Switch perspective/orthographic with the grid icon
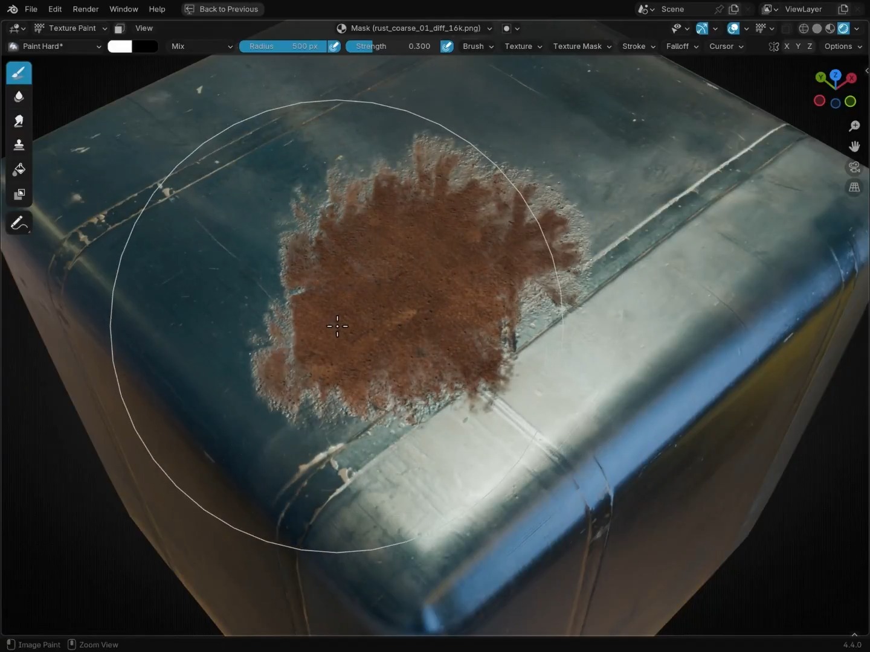This screenshot has width=870, height=652. (854, 187)
